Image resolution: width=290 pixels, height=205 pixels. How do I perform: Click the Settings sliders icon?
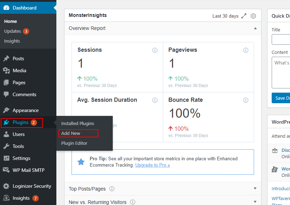coord(6,158)
